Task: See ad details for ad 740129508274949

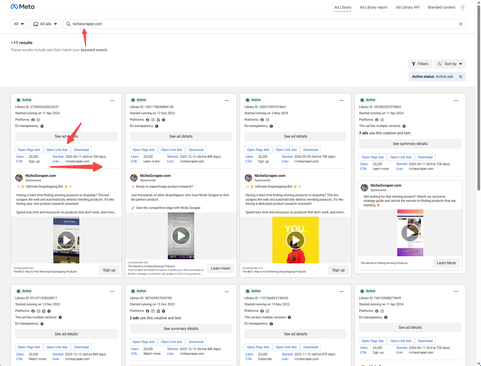Action: 410,328
